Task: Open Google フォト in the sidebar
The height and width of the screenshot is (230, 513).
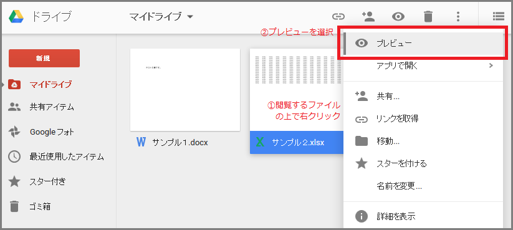Action: click(52, 132)
